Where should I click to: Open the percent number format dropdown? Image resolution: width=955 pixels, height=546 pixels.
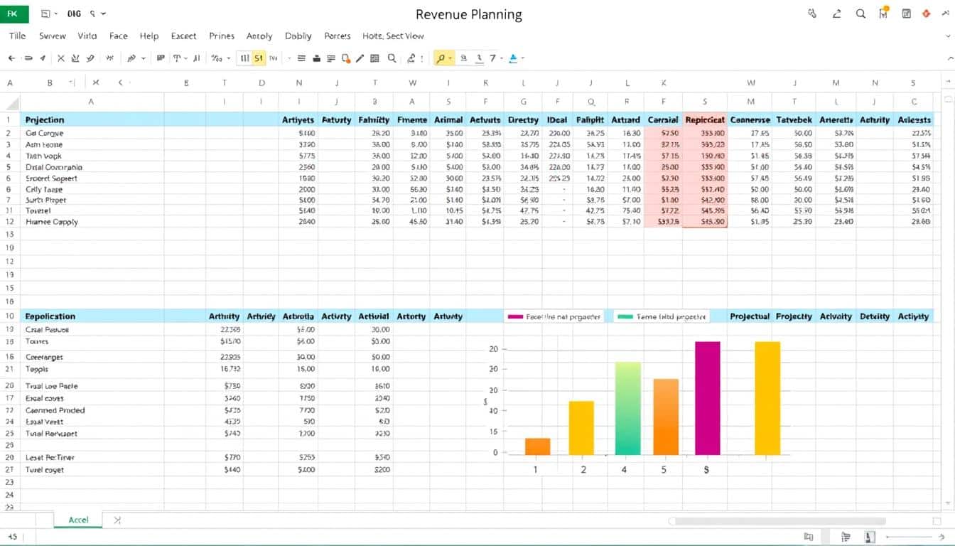(x=229, y=58)
